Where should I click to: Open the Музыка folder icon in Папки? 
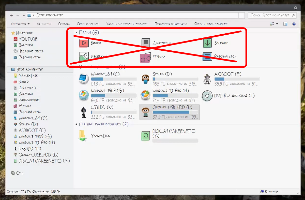[145, 57]
